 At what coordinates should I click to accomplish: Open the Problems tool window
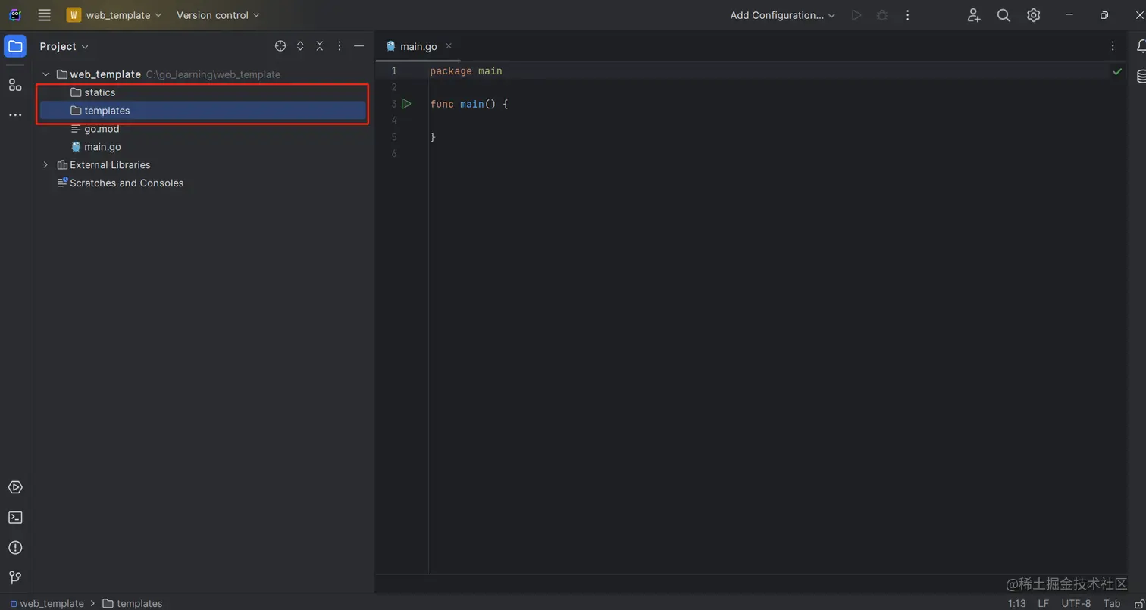tap(15, 548)
